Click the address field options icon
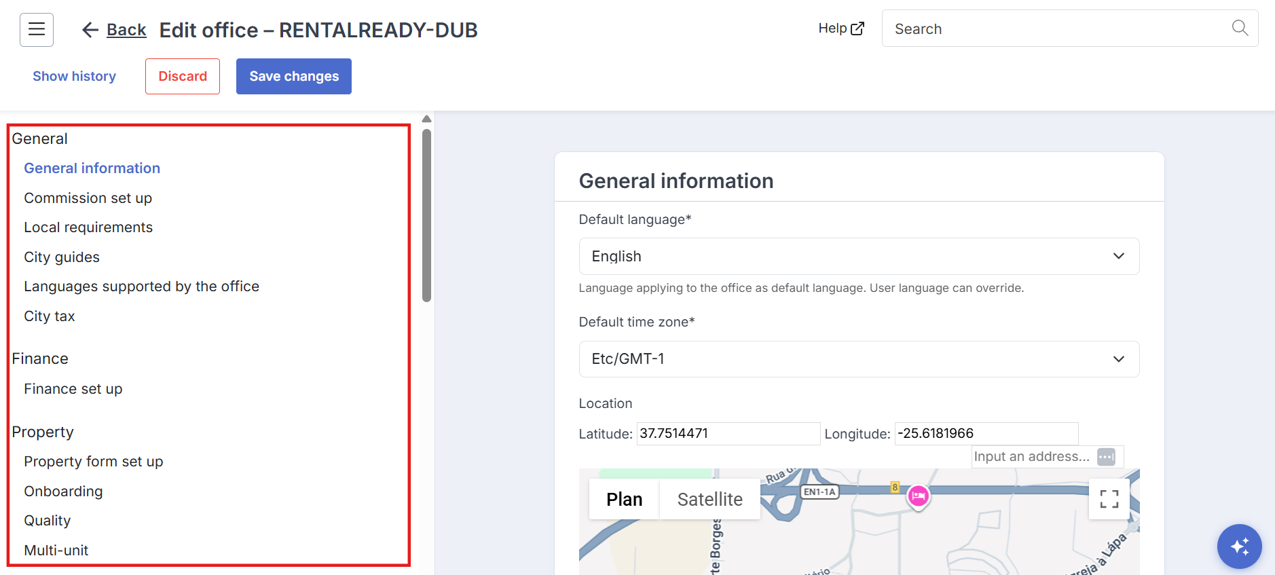Image resolution: width=1275 pixels, height=575 pixels. click(1106, 457)
